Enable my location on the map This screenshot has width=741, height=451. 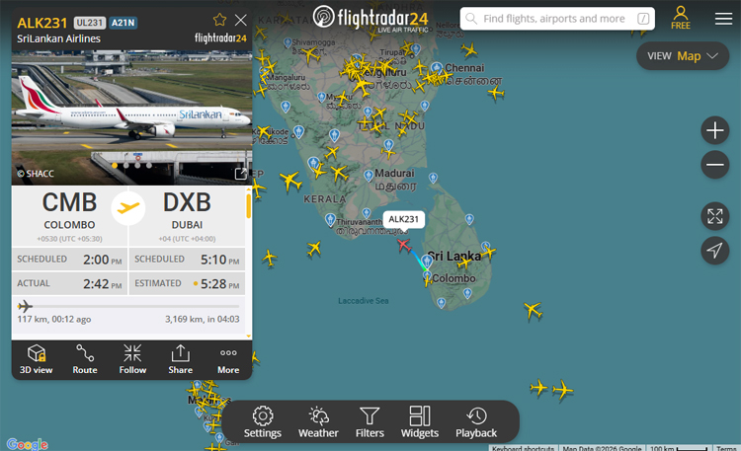pyautogui.click(x=715, y=251)
